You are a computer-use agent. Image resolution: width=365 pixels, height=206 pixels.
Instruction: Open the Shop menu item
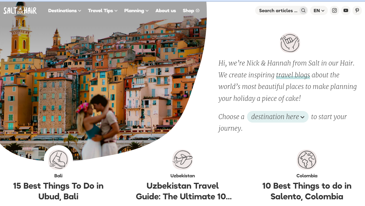pos(191,10)
